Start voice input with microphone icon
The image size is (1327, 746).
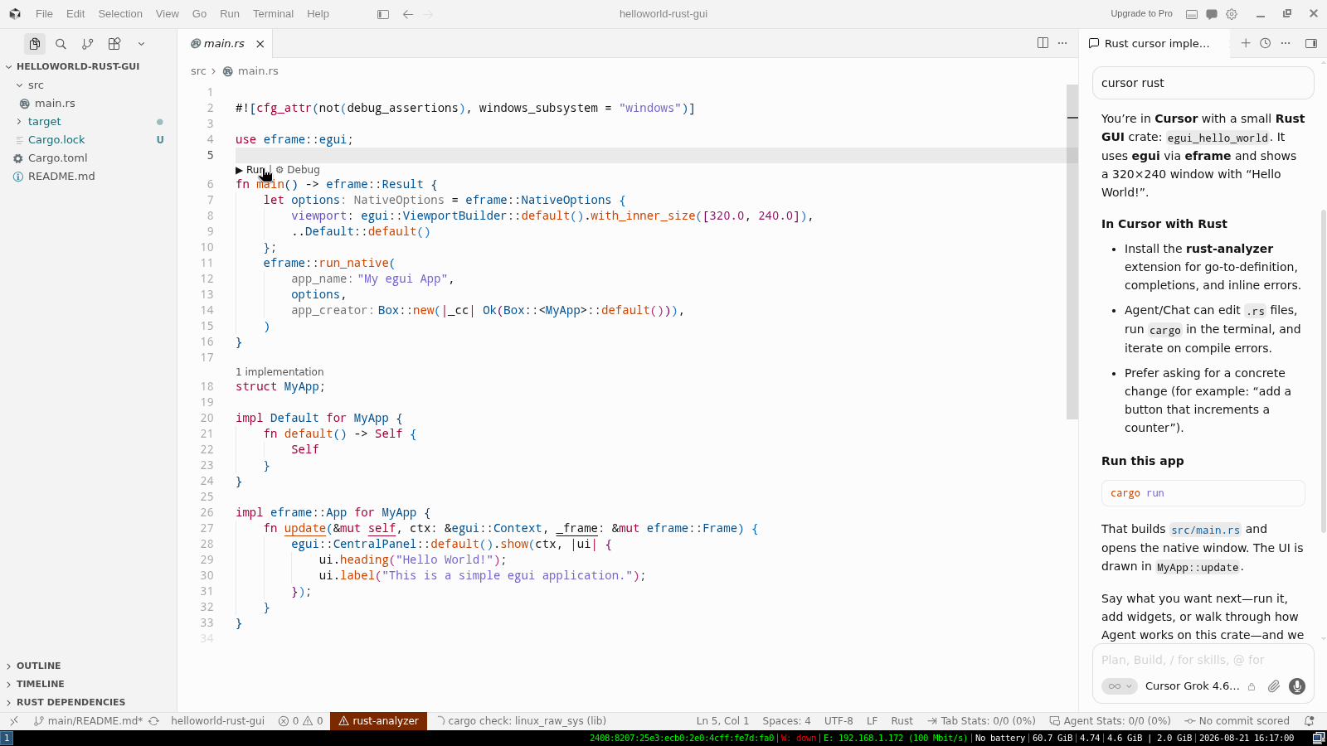1297,686
